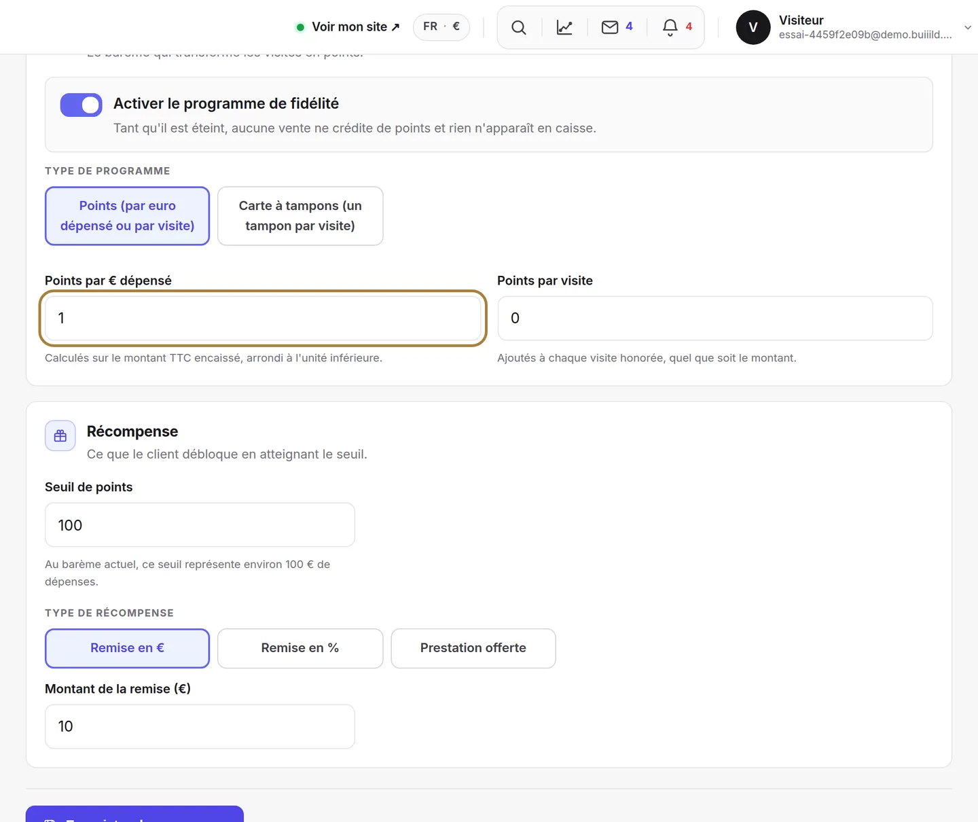Focus the Montant de la remise field

200,726
